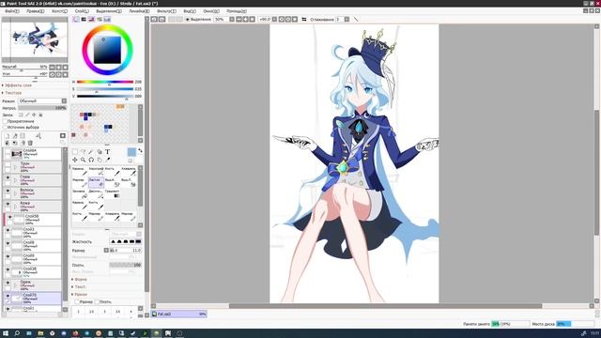The height and width of the screenshot is (338, 601).
Task: Flip the canvas view horizontally
Action: point(304,19)
